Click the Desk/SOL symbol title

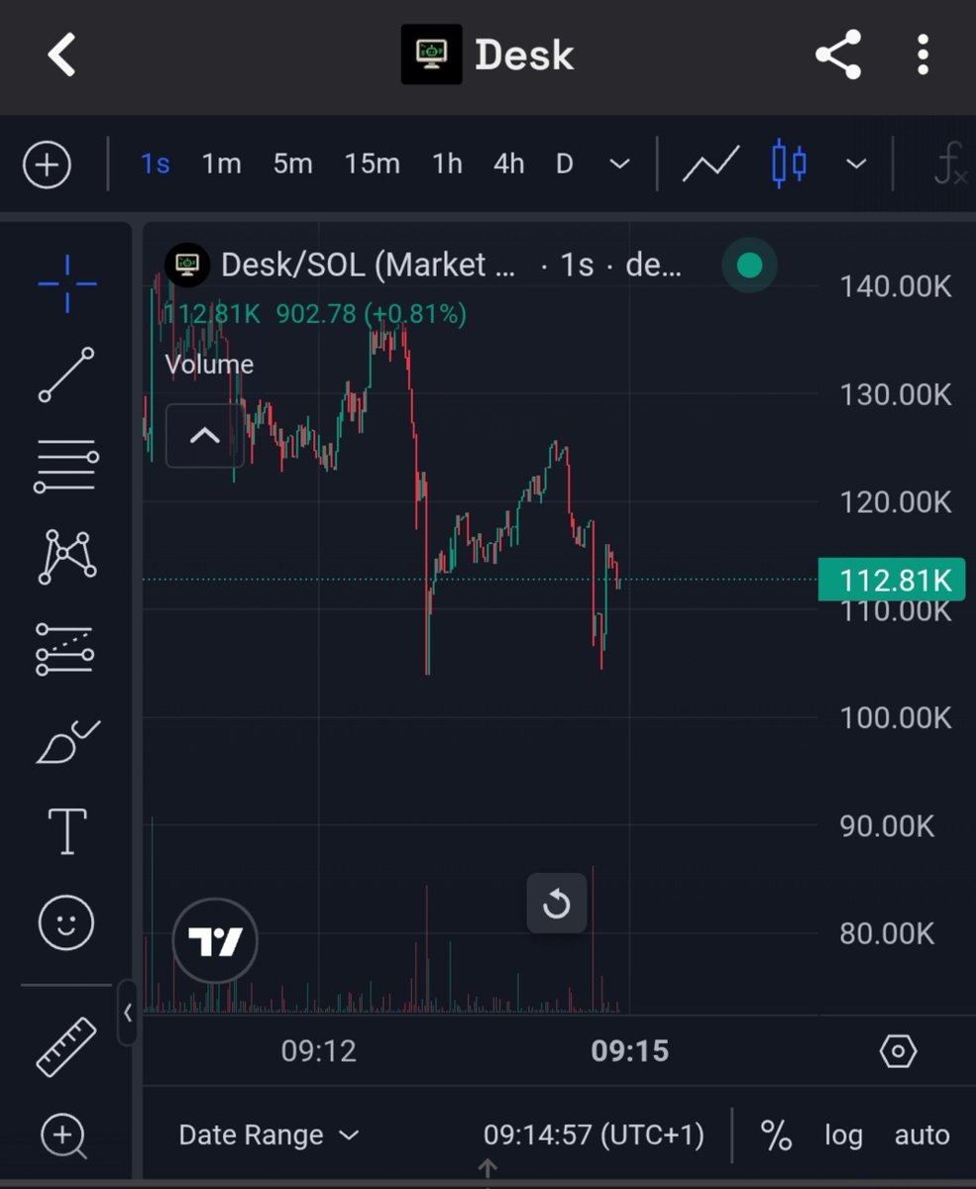(369, 265)
